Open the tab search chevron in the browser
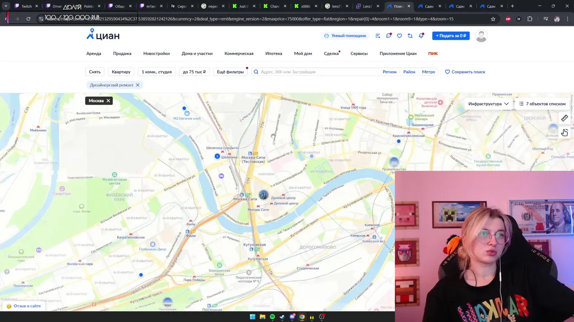Viewport: 574px width, 322px height. pos(6,6)
